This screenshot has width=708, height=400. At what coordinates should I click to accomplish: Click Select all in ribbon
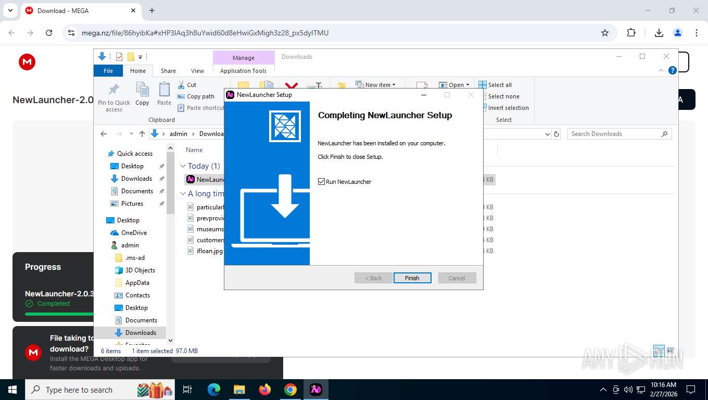point(495,85)
